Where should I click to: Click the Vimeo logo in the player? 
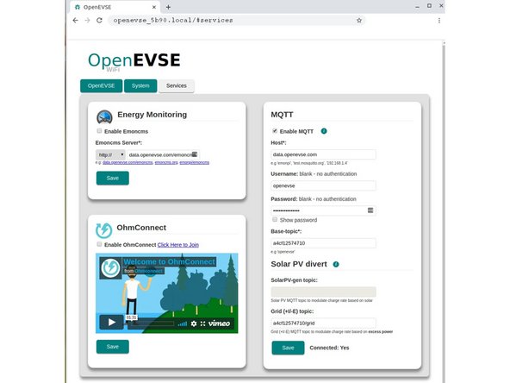(219, 323)
